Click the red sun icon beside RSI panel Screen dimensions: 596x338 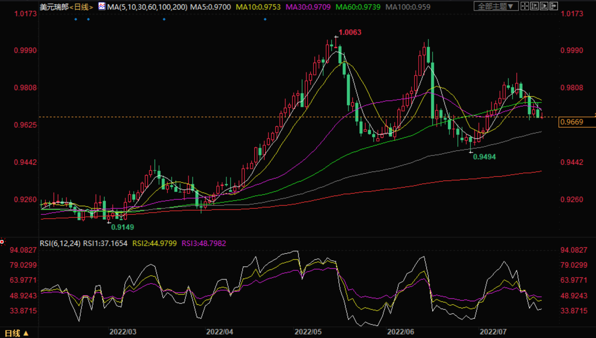[x=2, y=242]
